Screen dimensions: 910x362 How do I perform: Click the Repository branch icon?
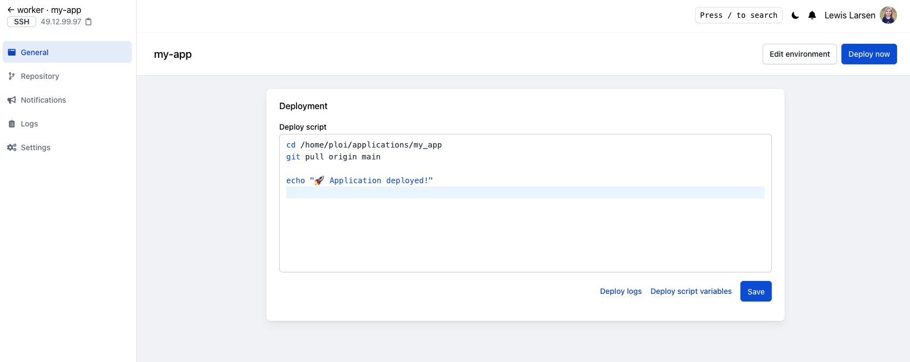coord(12,76)
